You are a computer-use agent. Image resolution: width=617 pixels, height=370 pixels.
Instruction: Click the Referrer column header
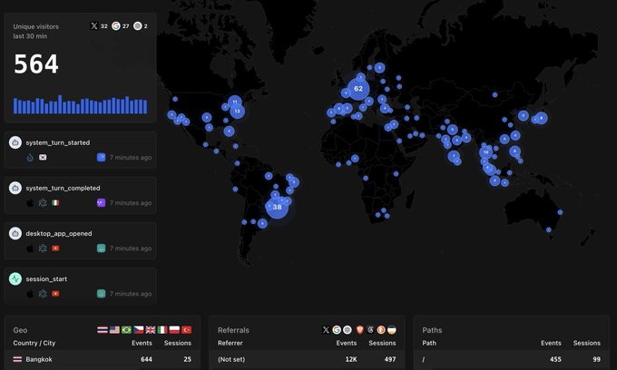[230, 343]
